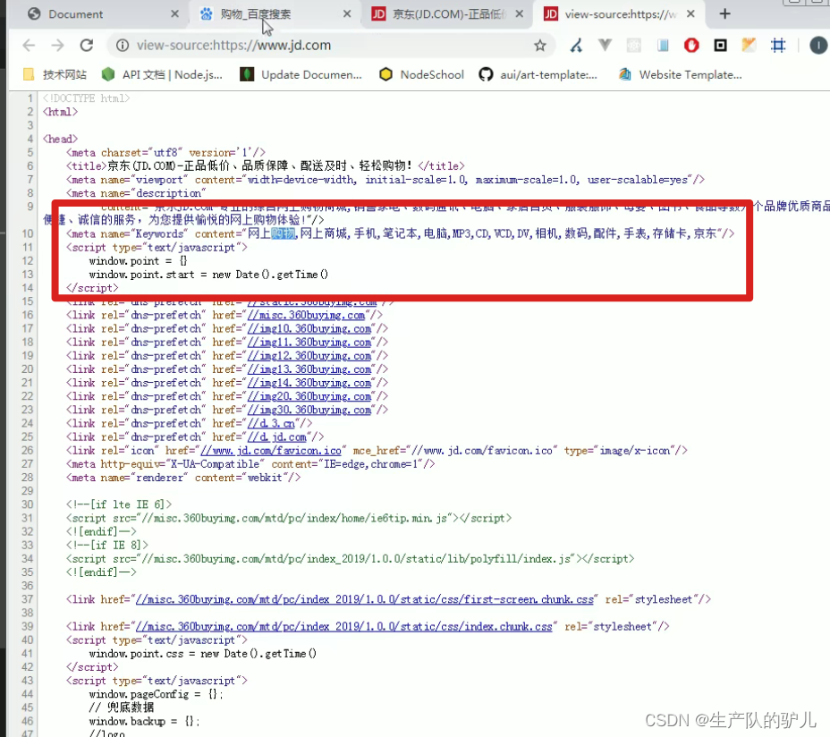The width and height of the screenshot is (830, 737).
Task: Bookmark this page with the star icon
Action: 540,46
